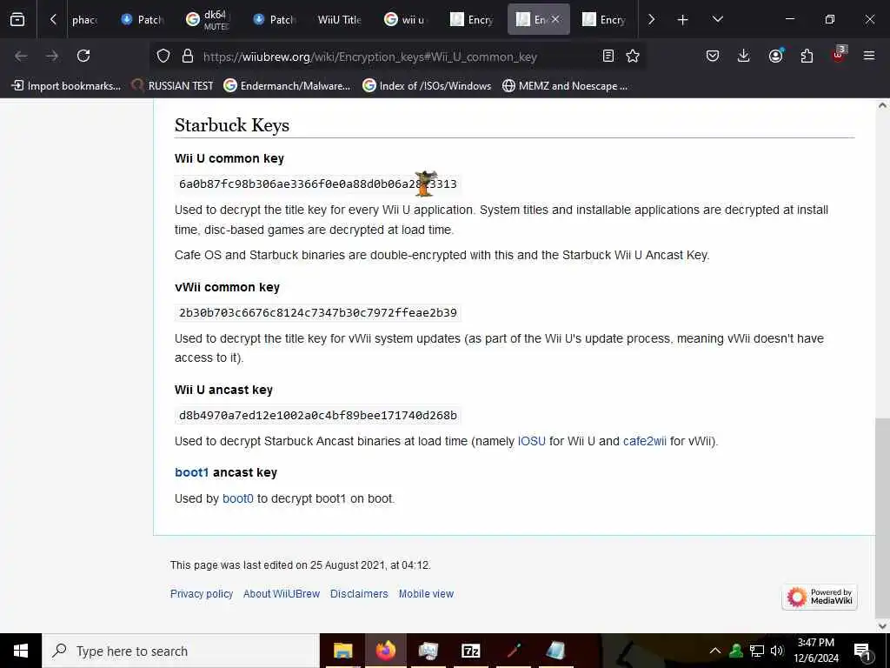The image size is (890, 668).
Task: Switch to Mobile view
Action: [426, 593]
